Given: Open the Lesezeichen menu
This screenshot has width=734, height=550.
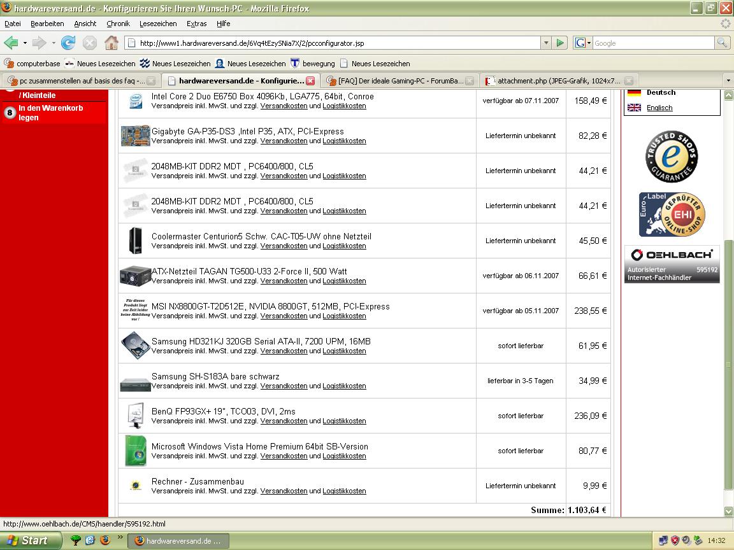Looking at the screenshot, I should click(x=158, y=24).
